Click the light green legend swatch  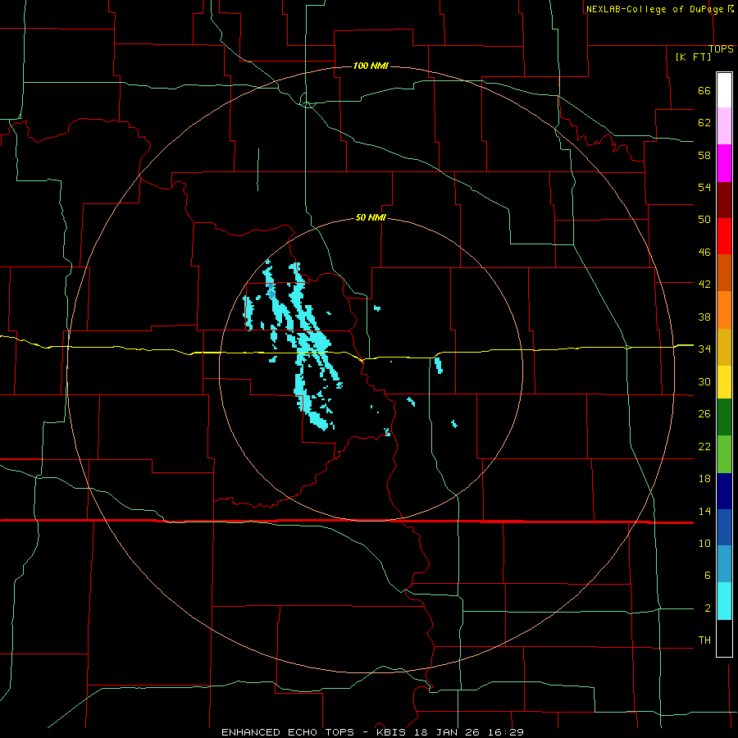point(724,454)
